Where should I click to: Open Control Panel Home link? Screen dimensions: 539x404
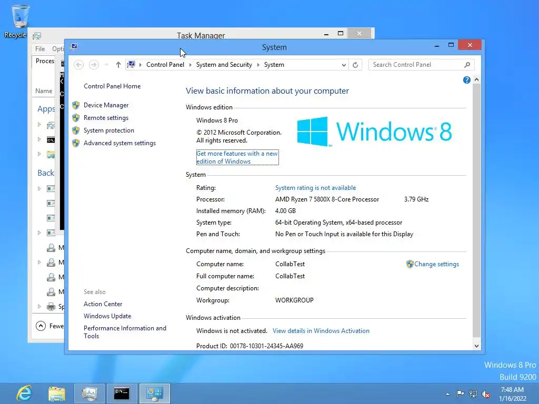pos(112,86)
